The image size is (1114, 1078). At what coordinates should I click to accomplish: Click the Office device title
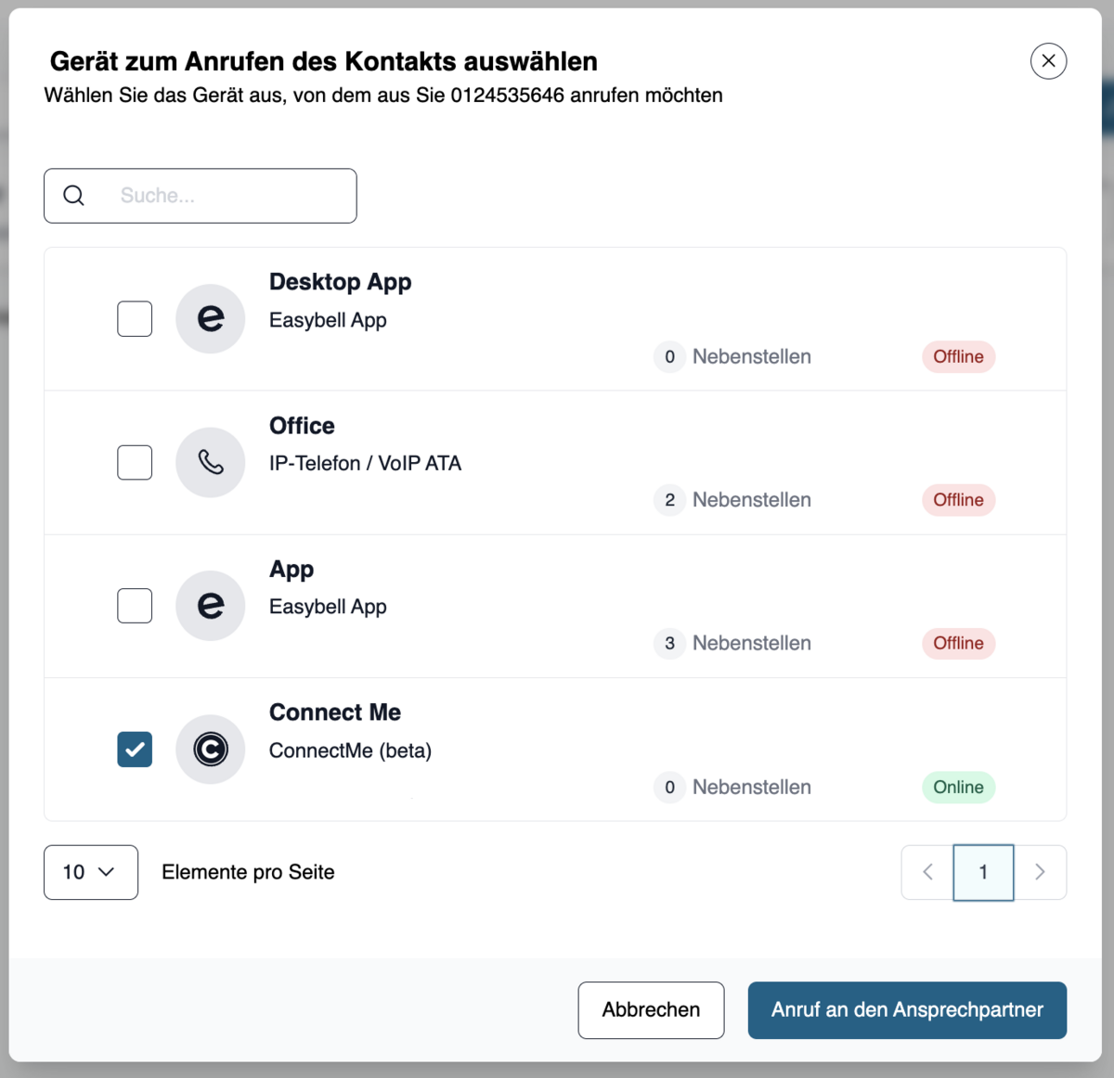302,426
